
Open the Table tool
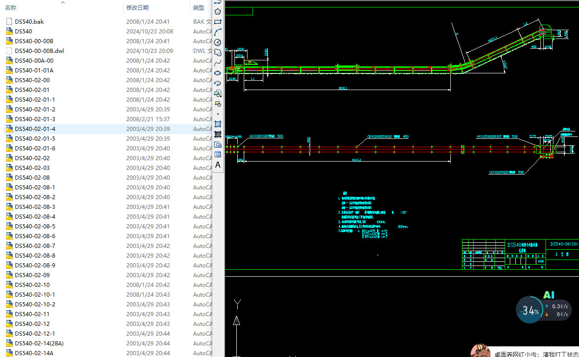(217, 155)
